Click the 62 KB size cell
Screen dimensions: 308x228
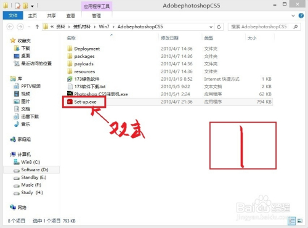click(265, 94)
